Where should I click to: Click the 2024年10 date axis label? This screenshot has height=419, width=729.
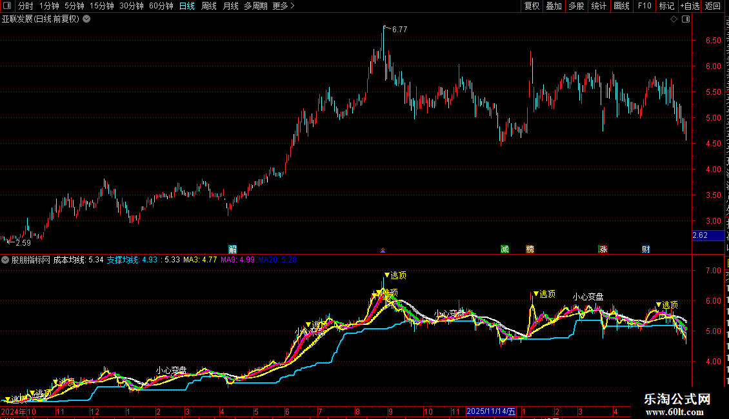[x=19, y=411]
